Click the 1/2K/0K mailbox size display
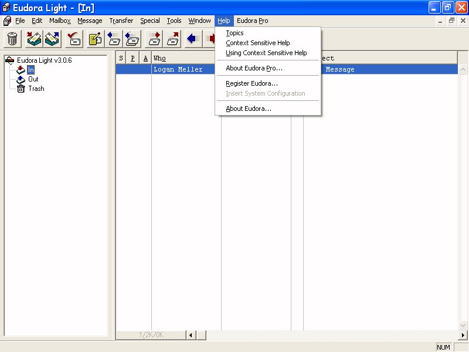This screenshot has width=469, height=352. point(151,335)
